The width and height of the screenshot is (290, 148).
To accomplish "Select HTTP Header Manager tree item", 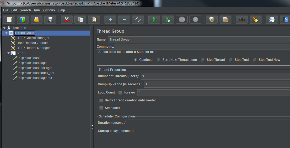I will point(33,48).
